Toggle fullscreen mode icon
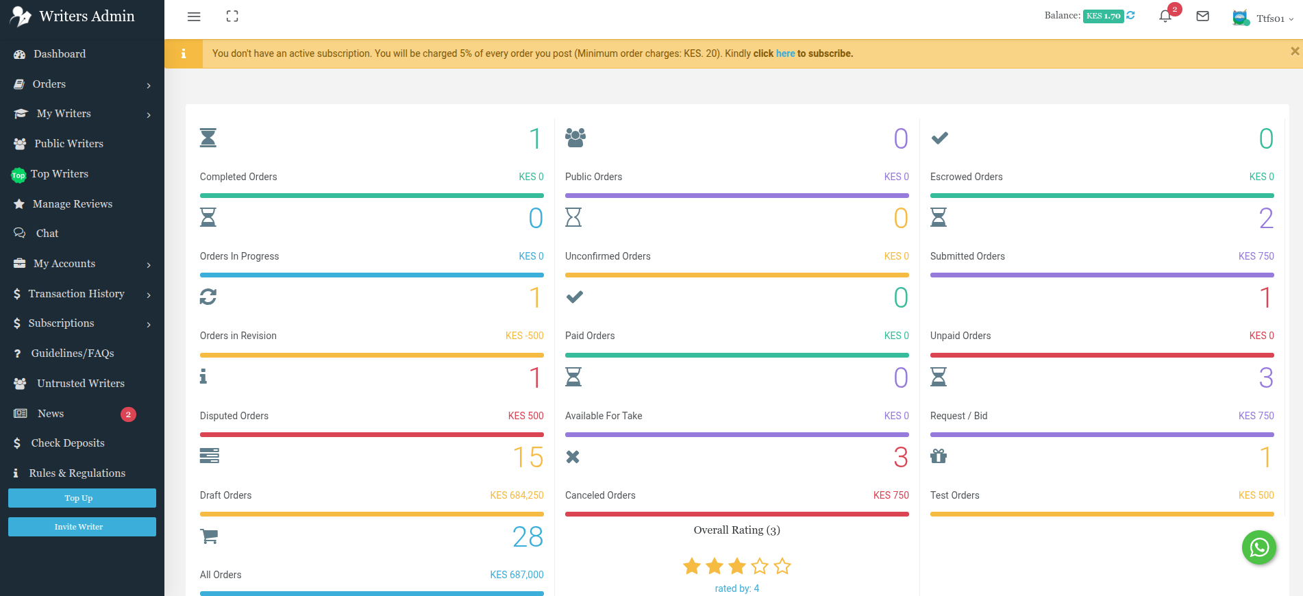Screen dimensions: 1303x596 coord(232,16)
